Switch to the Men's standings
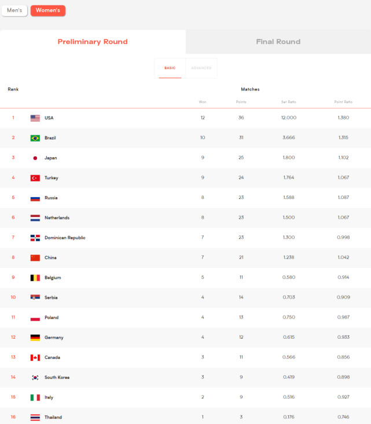The image size is (371, 424). [14, 10]
